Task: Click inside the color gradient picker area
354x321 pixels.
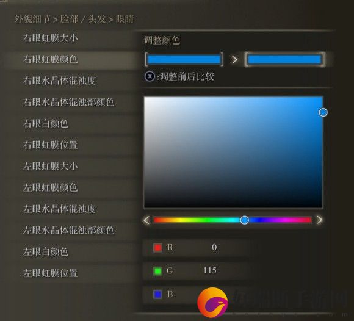Action: pyautogui.click(x=233, y=152)
